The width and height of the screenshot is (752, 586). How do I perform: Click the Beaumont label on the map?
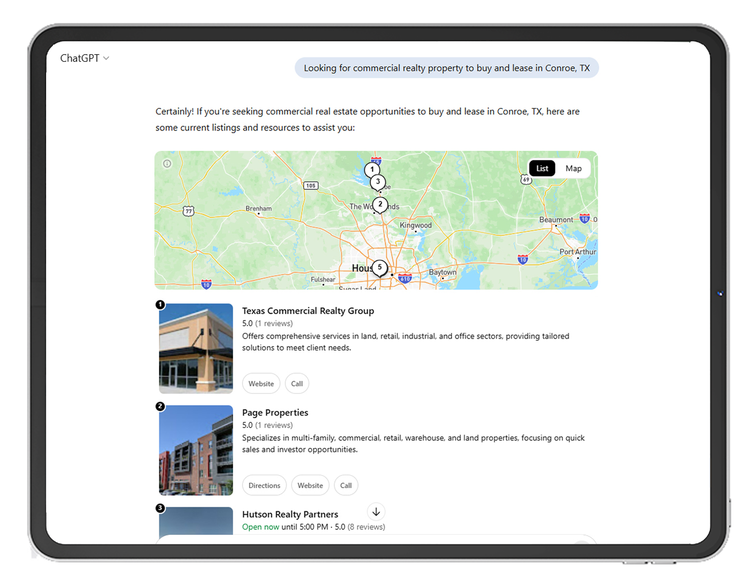556,220
